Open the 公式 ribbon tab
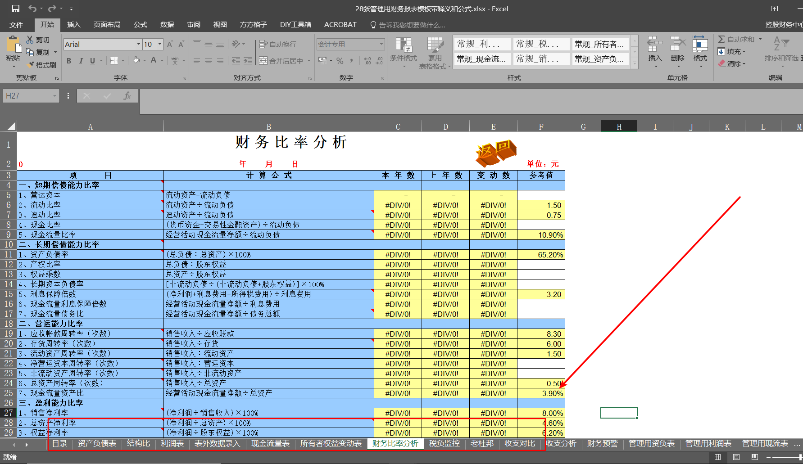This screenshot has height=464, width=803. point(140,25)
